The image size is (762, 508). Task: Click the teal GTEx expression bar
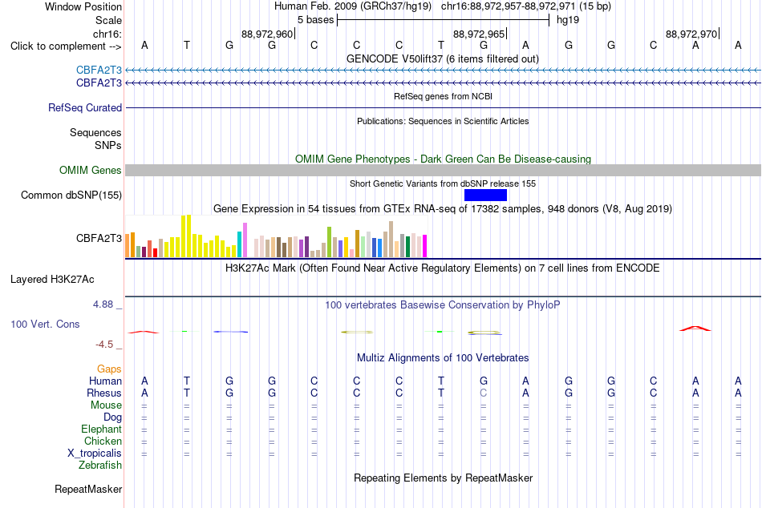click(x=239, y=244)
